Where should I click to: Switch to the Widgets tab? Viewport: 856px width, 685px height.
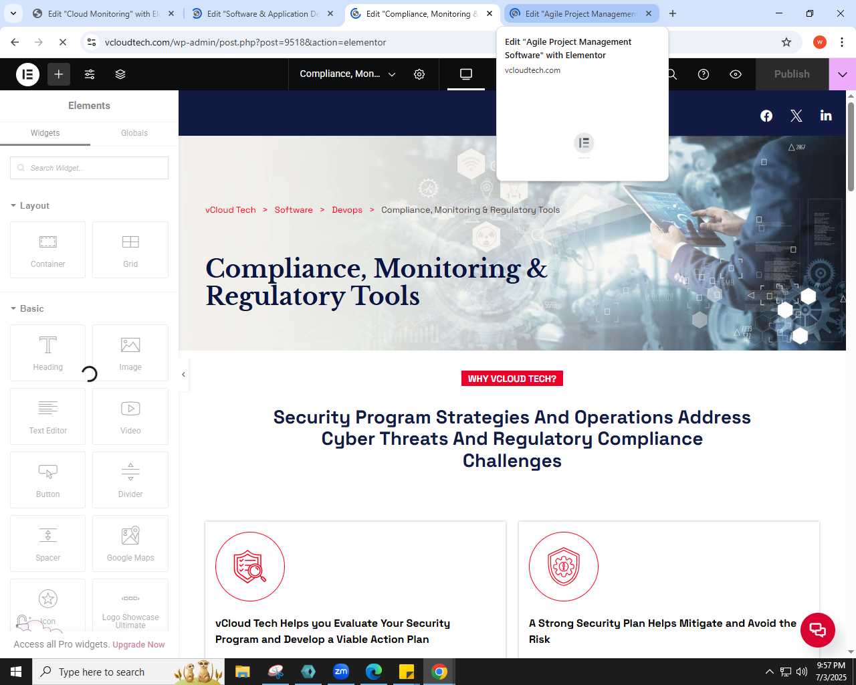pyautogui.click(x=45, y=133)
